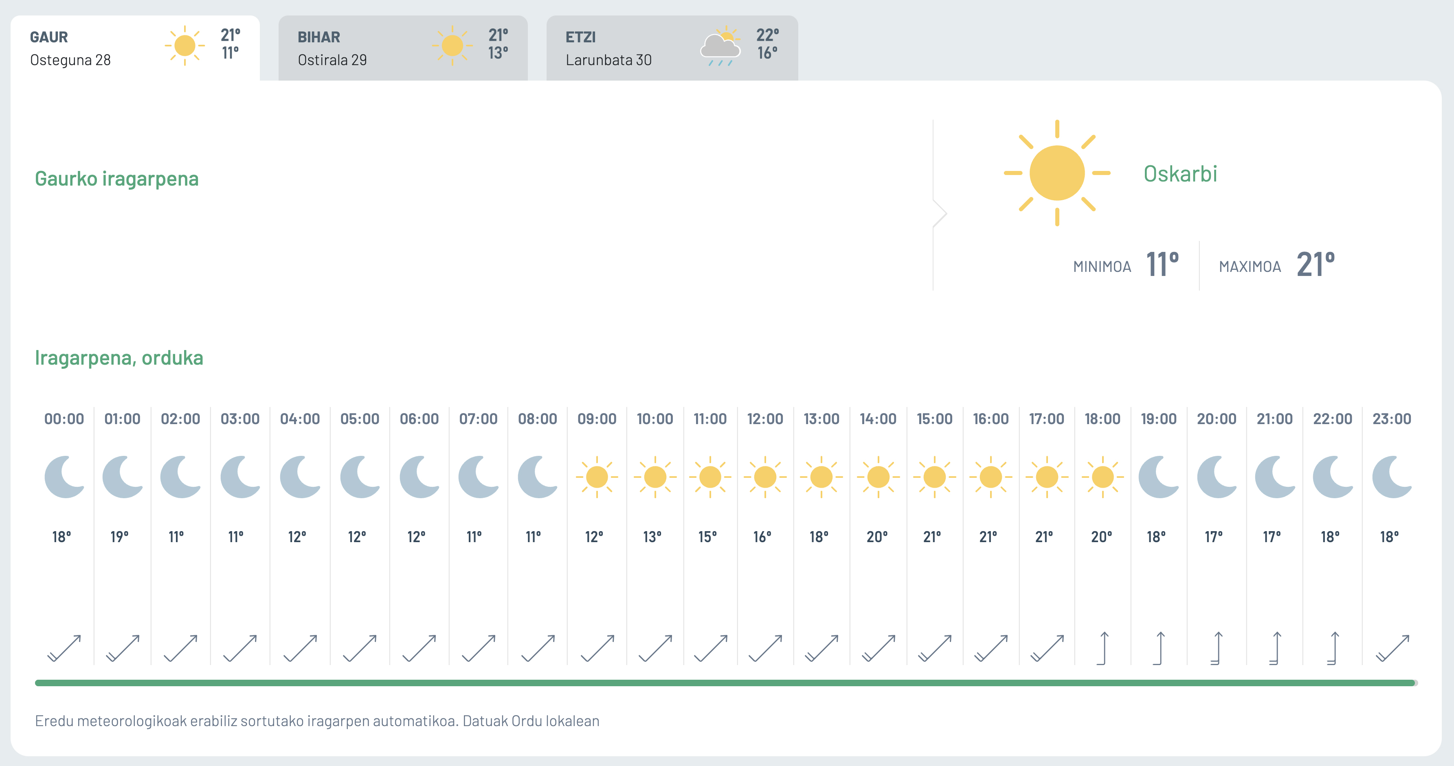Click the sun icon in GAUR tab
Image resolution: width=1454 pixels, height=766 pixels.
(184, 46)
